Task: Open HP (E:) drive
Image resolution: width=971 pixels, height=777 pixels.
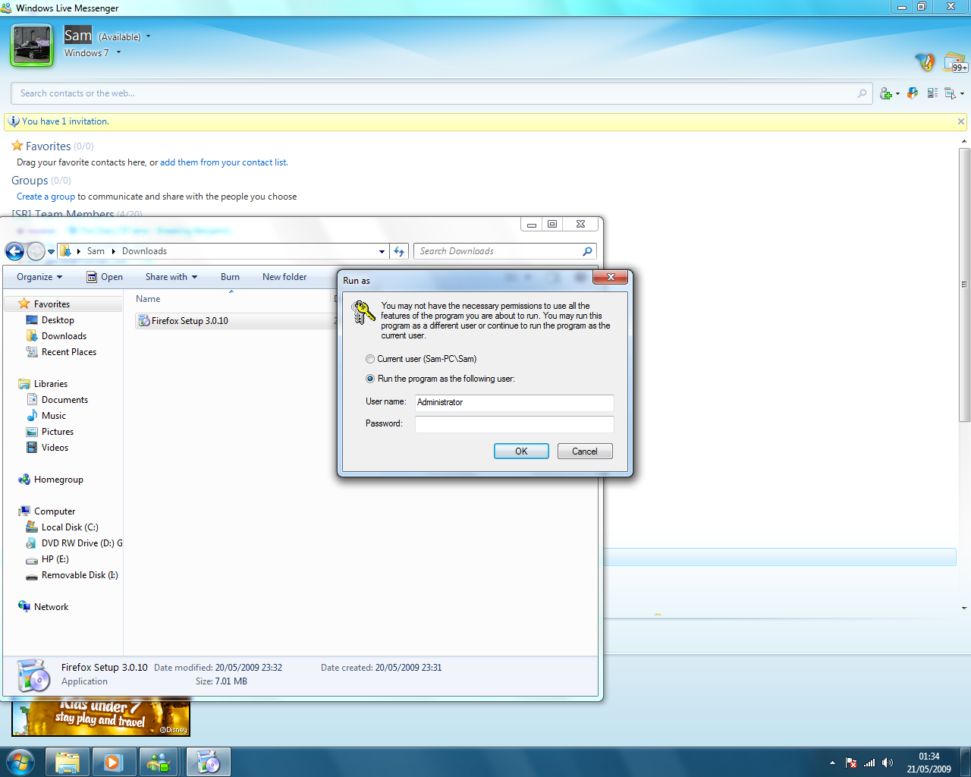Action: [55, 559]
